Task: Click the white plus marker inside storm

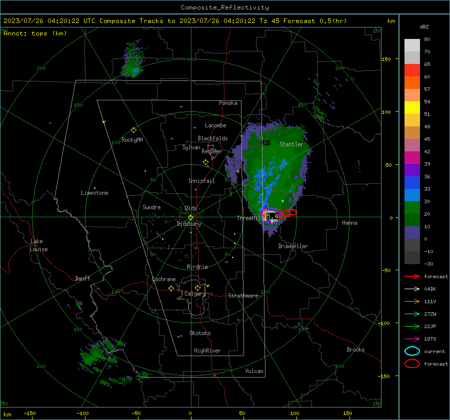Action: click(282, 201)
